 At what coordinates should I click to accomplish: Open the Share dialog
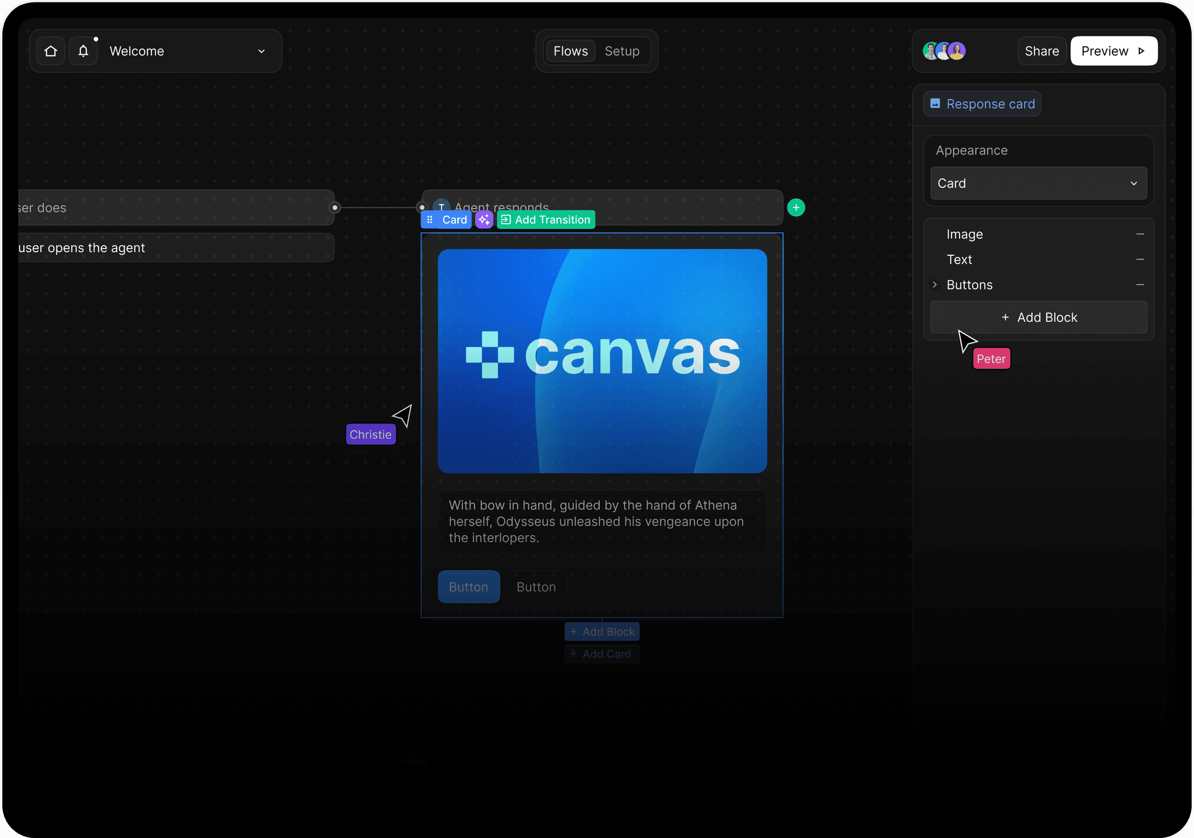click(1042, 51)
